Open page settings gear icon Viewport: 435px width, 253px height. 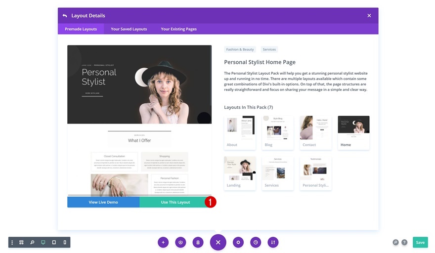pos(238,242)
